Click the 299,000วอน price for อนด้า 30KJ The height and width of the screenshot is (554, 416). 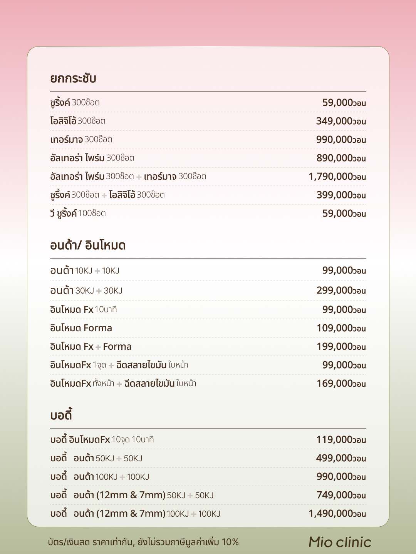[x=341, y=290]
